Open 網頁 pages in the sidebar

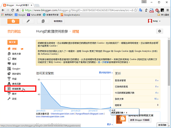(x=14, y=59)
